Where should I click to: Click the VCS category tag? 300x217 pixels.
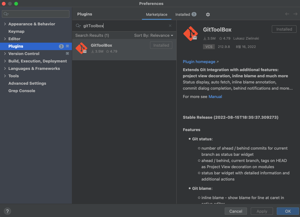pos(209,47)
